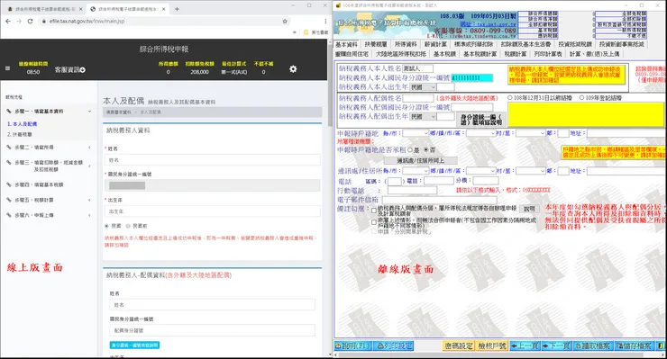This screenshot has width=667, height=359.
Task: Click 上一頁 previous page arrow button
Action: [525, 346]
